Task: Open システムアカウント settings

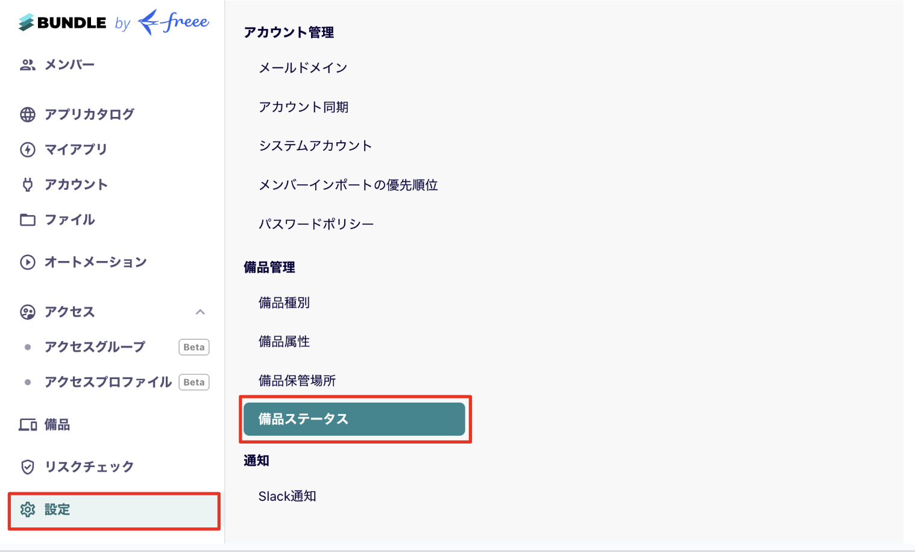Action: coord(315,146)
